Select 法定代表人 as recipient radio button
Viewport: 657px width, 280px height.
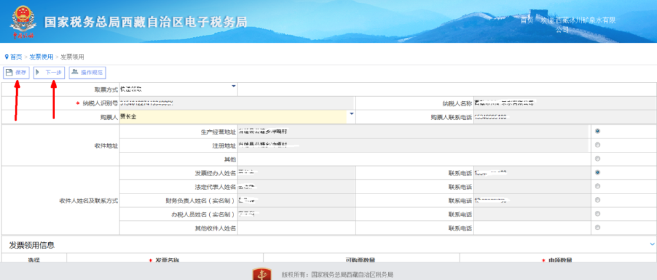[x=598, y=186]
